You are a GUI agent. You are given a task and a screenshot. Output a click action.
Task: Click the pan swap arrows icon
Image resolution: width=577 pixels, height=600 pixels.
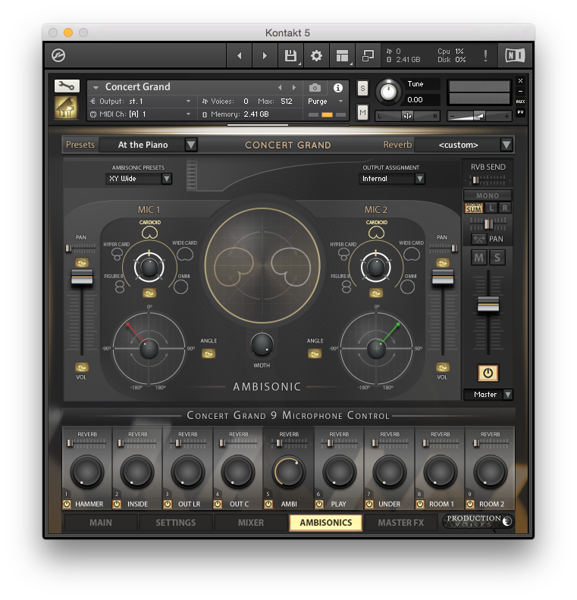(x=478, y=239)
